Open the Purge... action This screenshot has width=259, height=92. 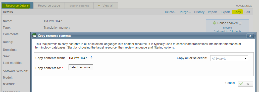185,12
